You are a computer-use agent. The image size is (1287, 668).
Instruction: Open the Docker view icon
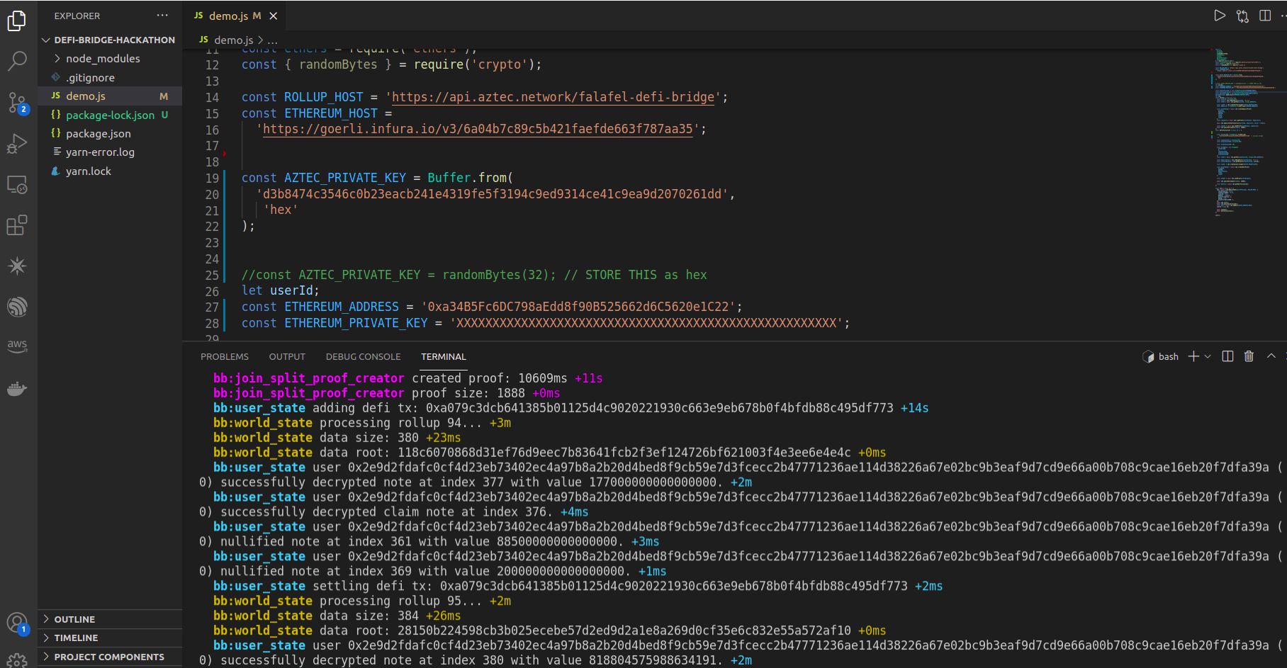[17, 389]
